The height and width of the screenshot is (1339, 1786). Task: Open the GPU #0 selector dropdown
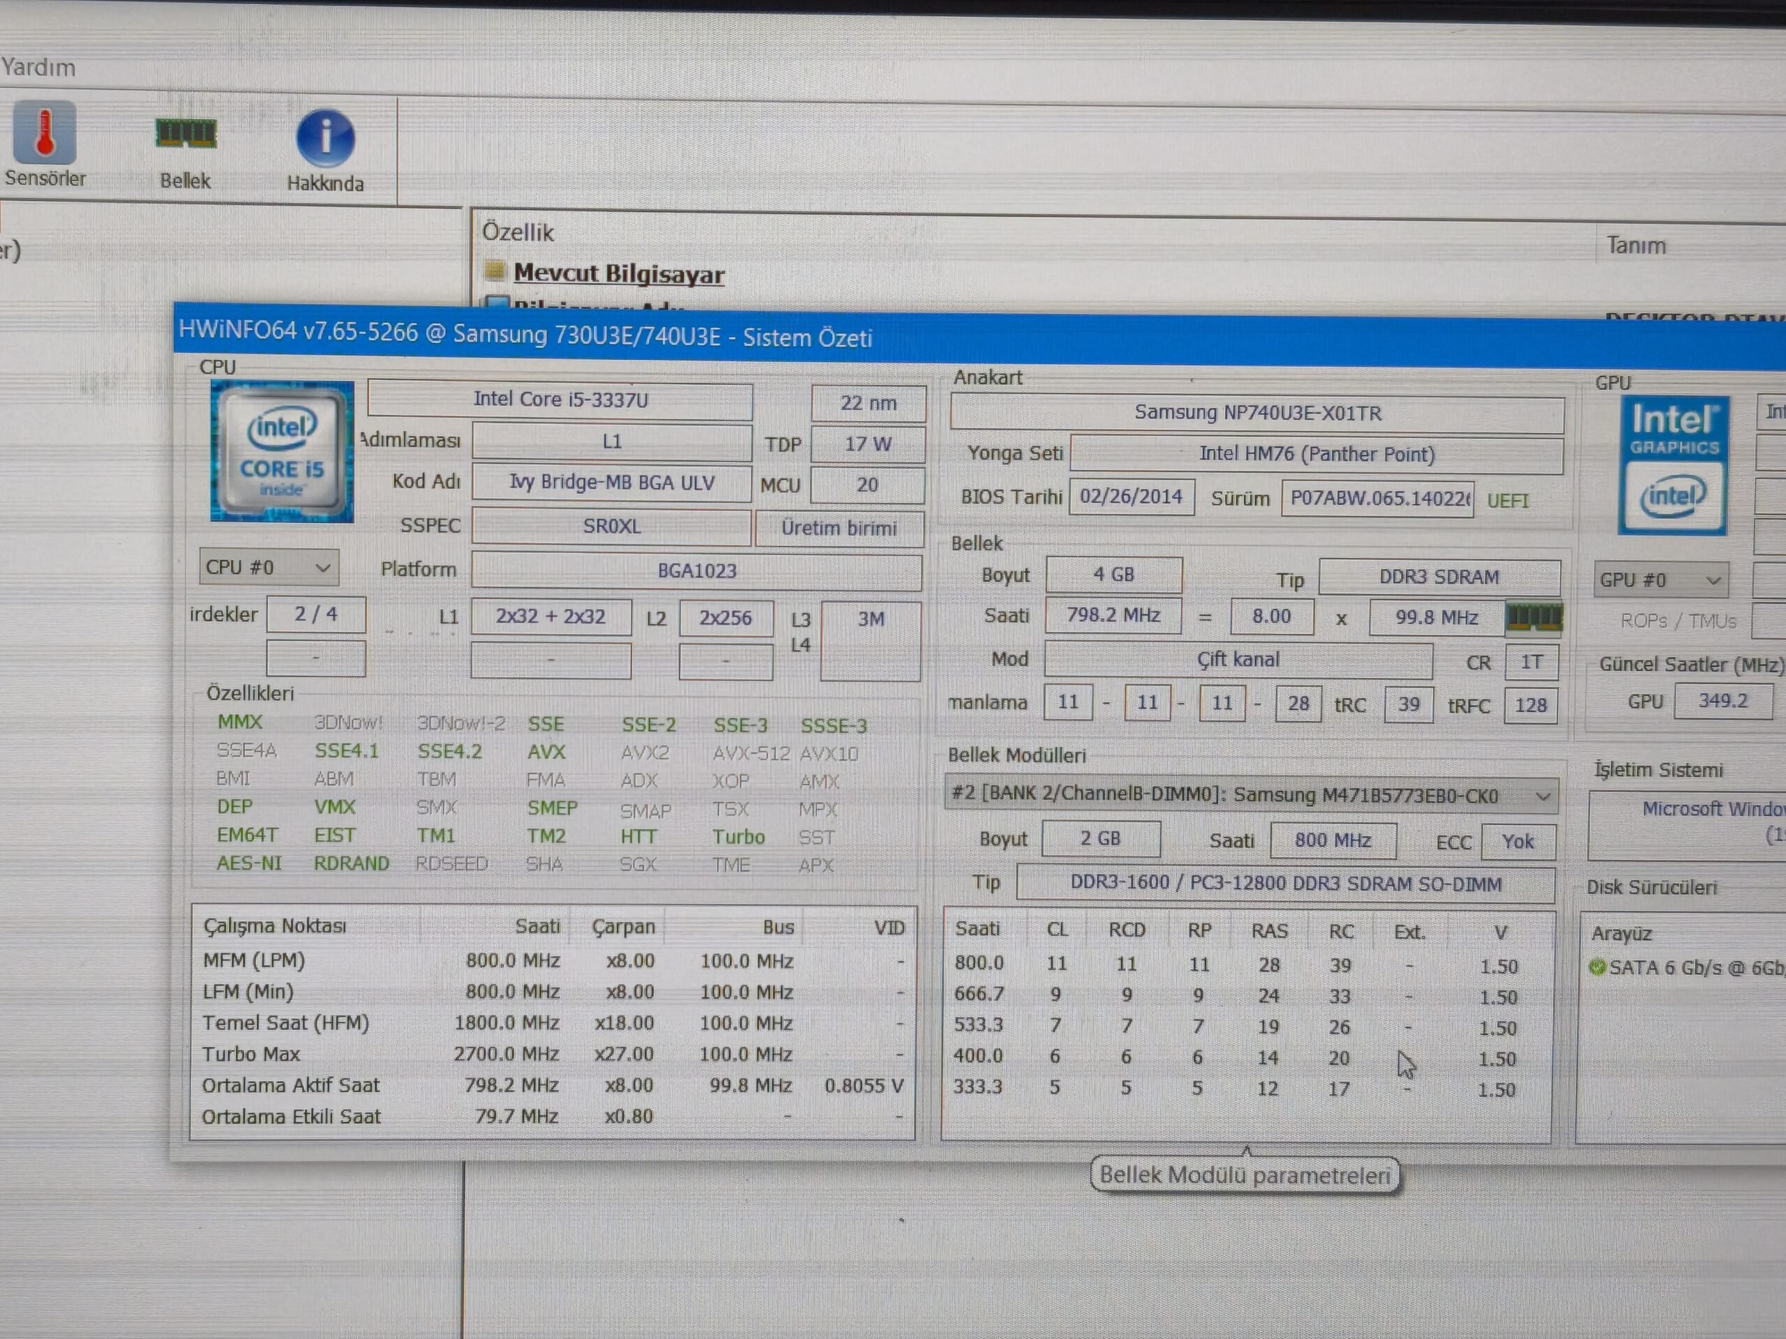coord(1661,580)
